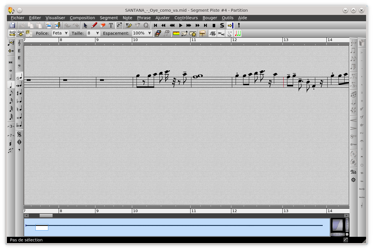The image size is (373, 250).
Task: Open the Contrôleurs menu
Action: [186, 18]
